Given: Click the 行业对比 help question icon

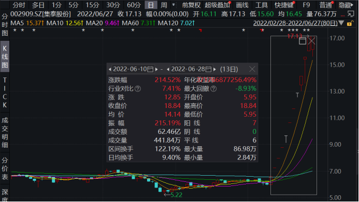Looking at the screenshot, I should [138, 88].
